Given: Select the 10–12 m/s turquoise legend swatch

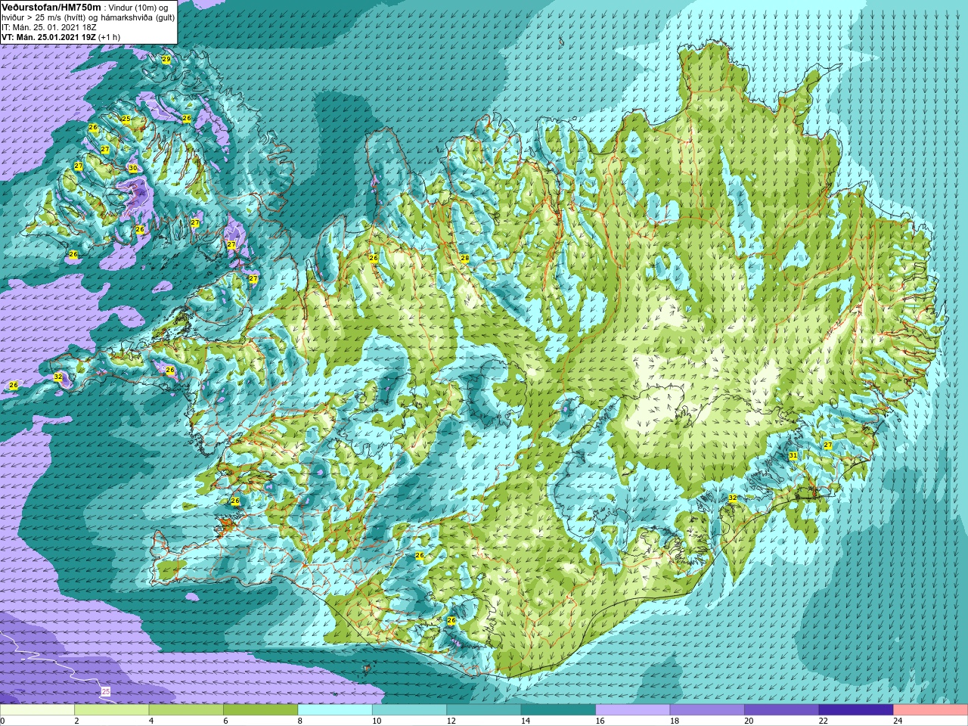Looking at the screenshot, I should 409,710.
